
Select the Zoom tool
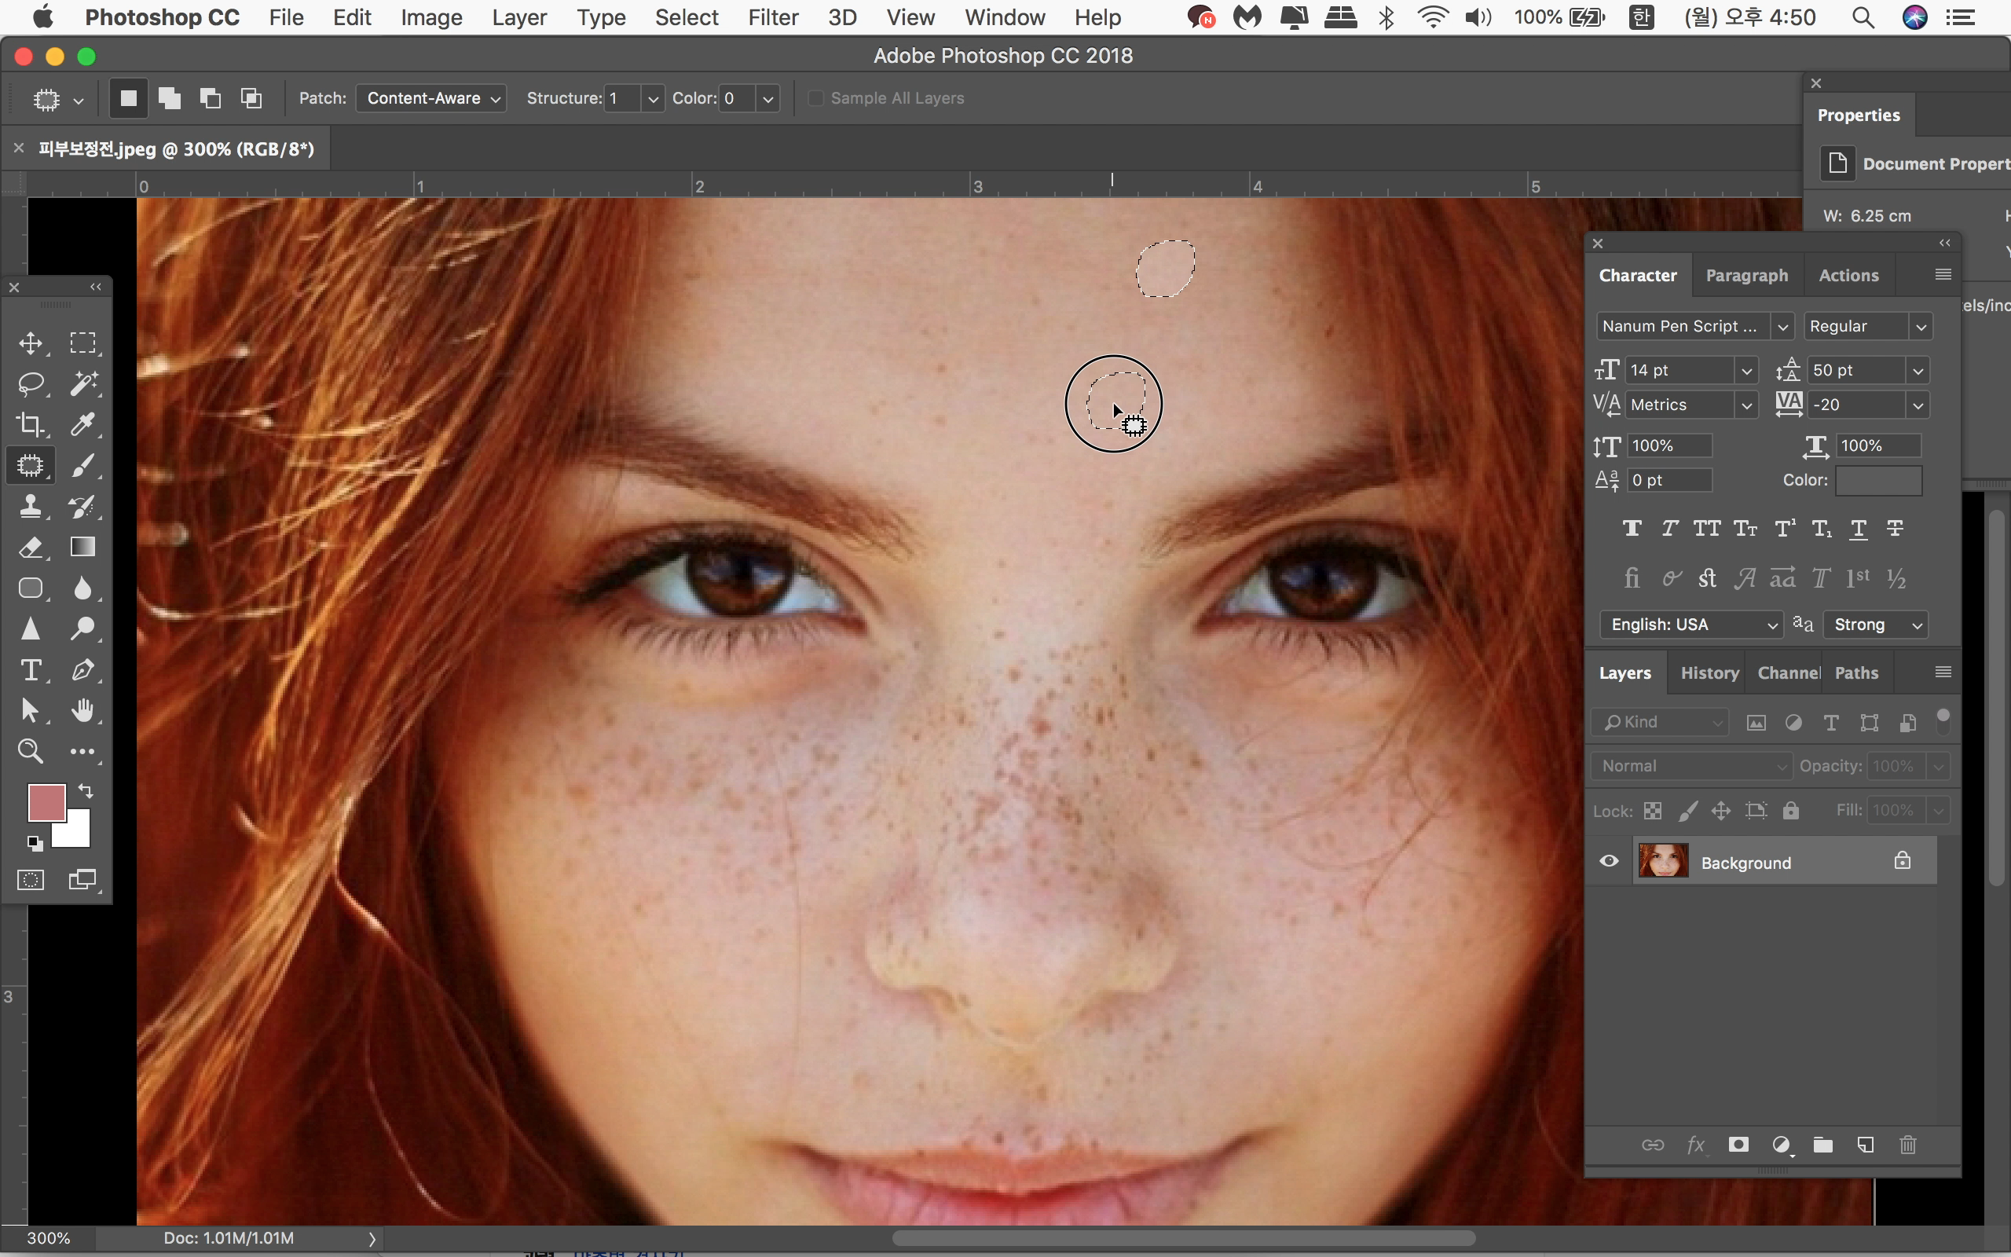31,751
